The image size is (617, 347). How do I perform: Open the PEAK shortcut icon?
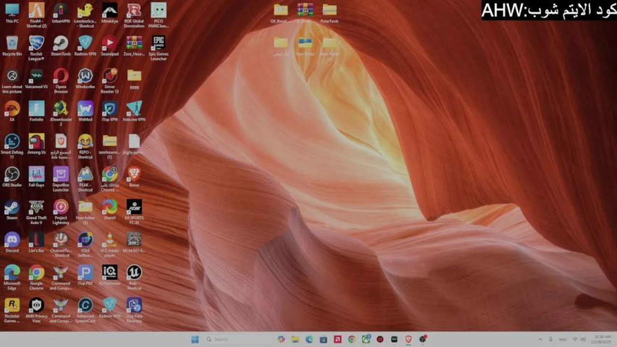click(85, 179)
